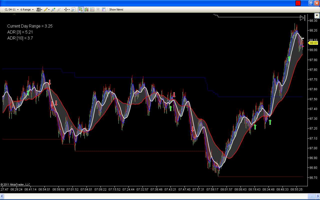Click the ADR [3] = 5.21 text
This screenshot has height=200, width=320.
pyautogui.click(x=20, y=32)
